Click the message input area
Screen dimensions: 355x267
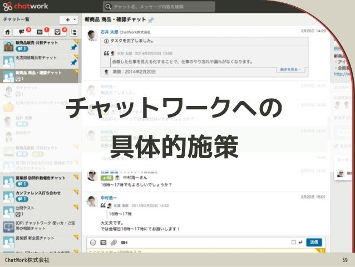tap(206, 250)
